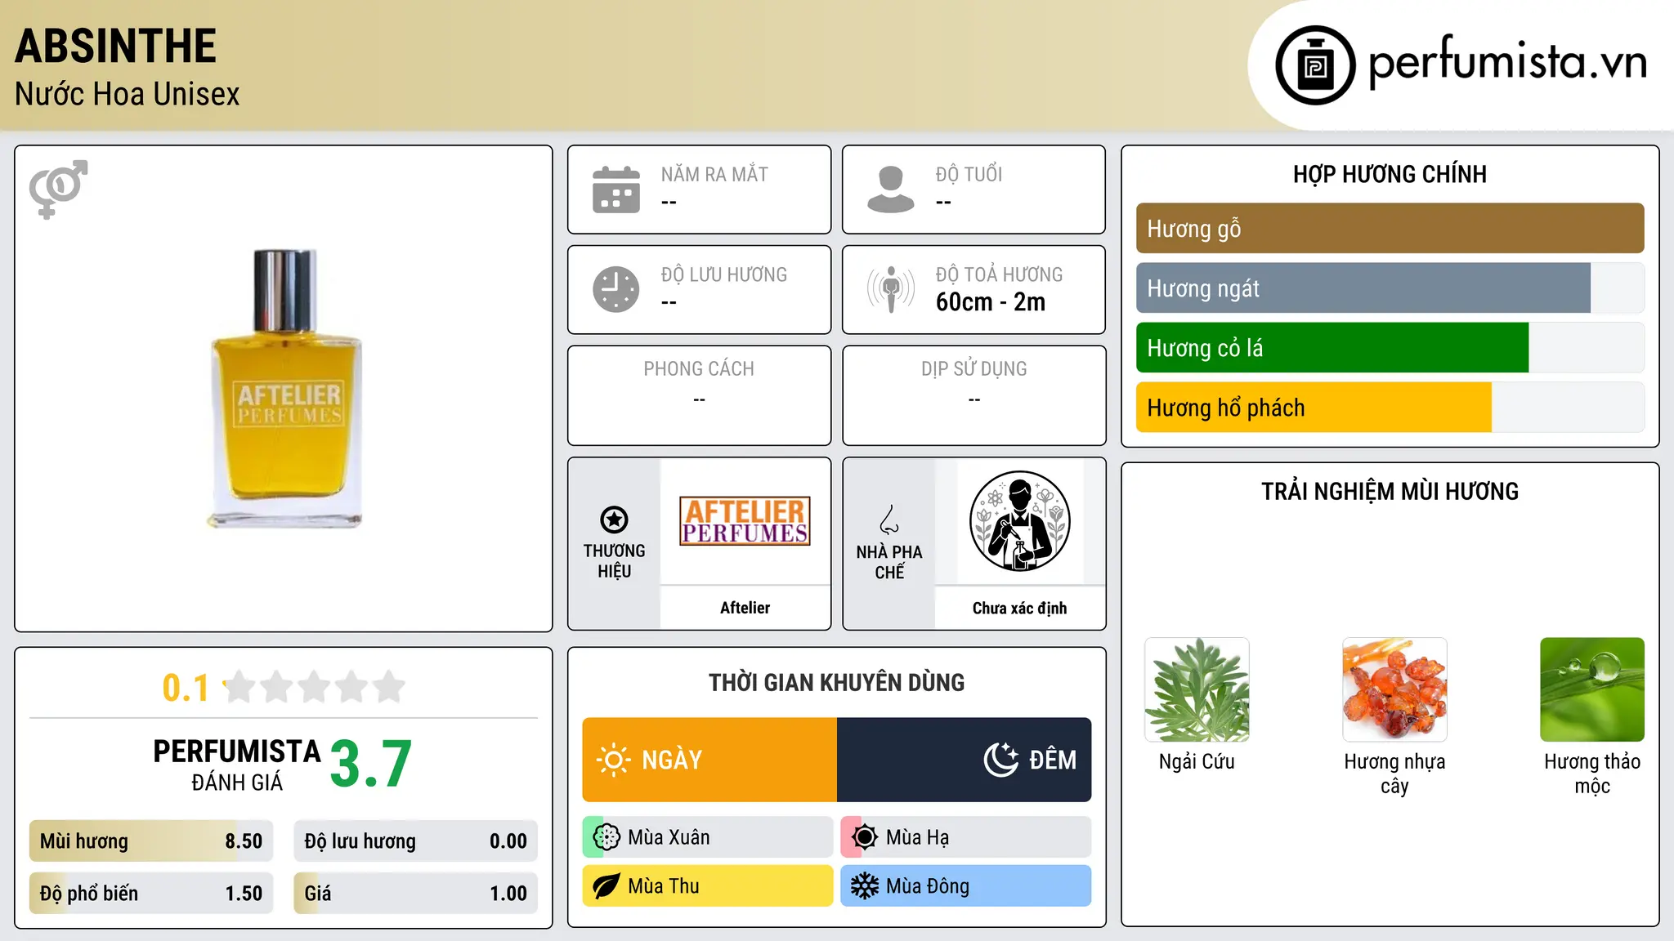Click the star badge icon above Thương Hiệu

[x=614, y=520]
